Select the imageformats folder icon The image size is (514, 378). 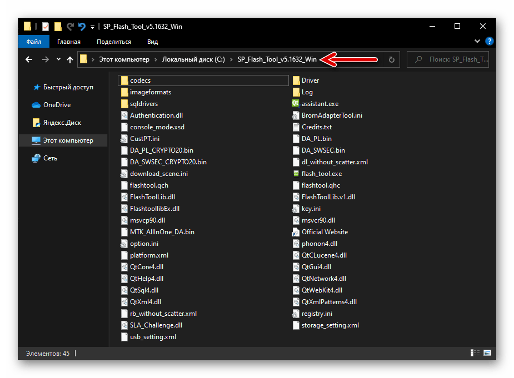(124, 92)
